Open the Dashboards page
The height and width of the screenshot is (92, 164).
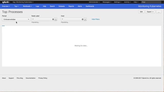(x=90, y=6)
